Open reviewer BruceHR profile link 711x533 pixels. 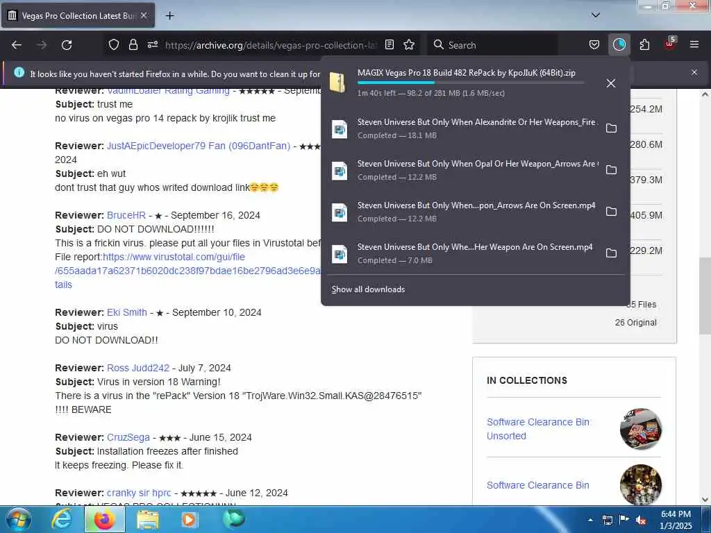point(126,215)
